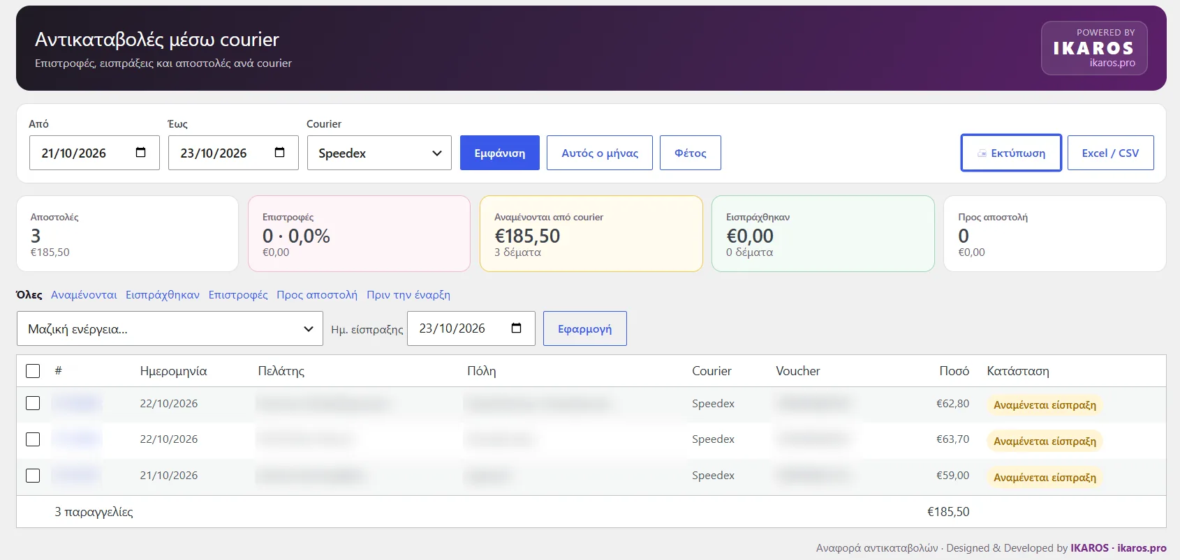Click the status badge in €59,00 row

tap(1045, 478)
